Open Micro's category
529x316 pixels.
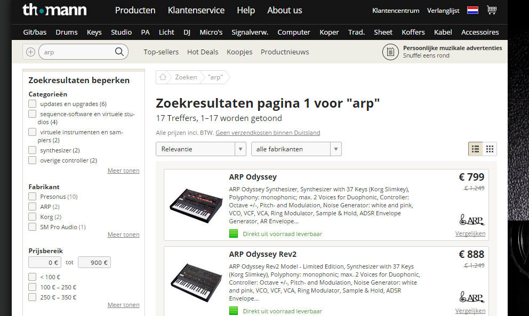[211, 33]
